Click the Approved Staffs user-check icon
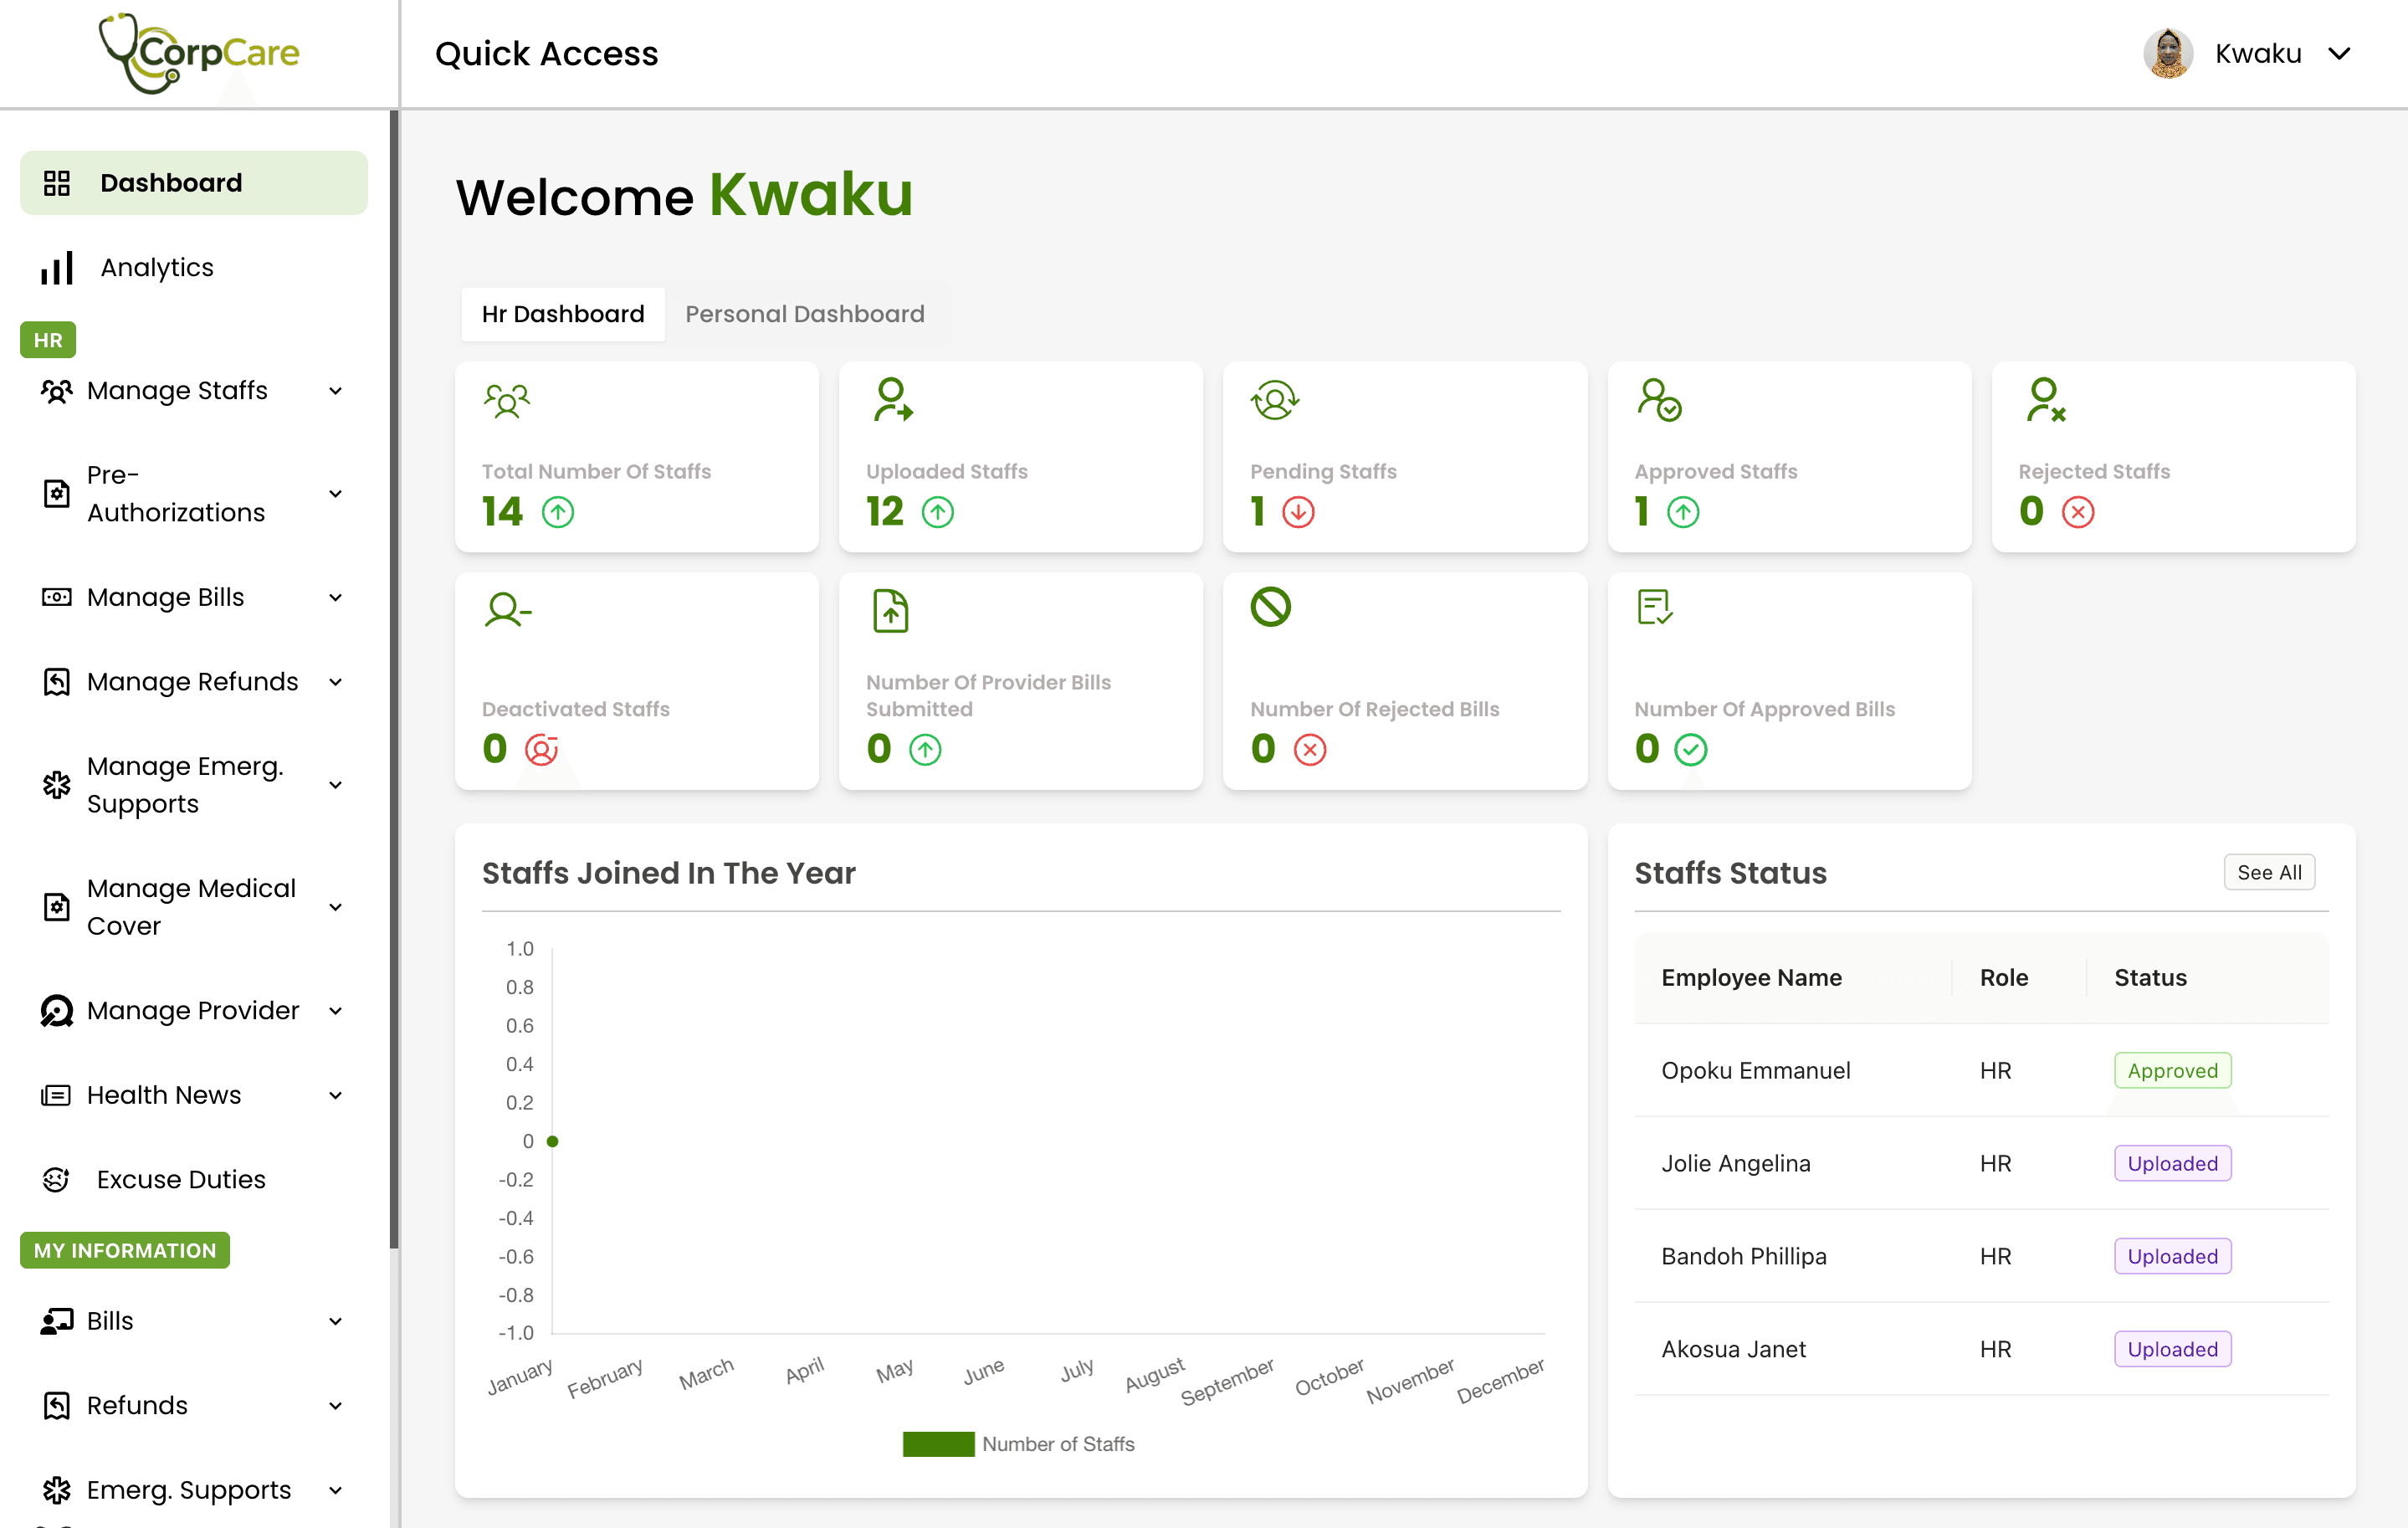The height and width of the screenshot is (1528, 2408). click(1659, 400)
